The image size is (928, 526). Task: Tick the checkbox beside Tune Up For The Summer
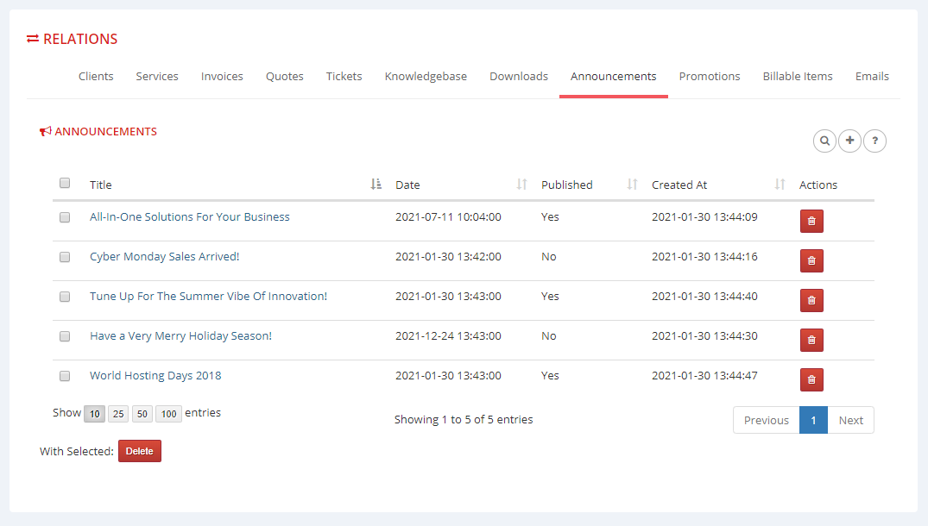coord(64,297)
